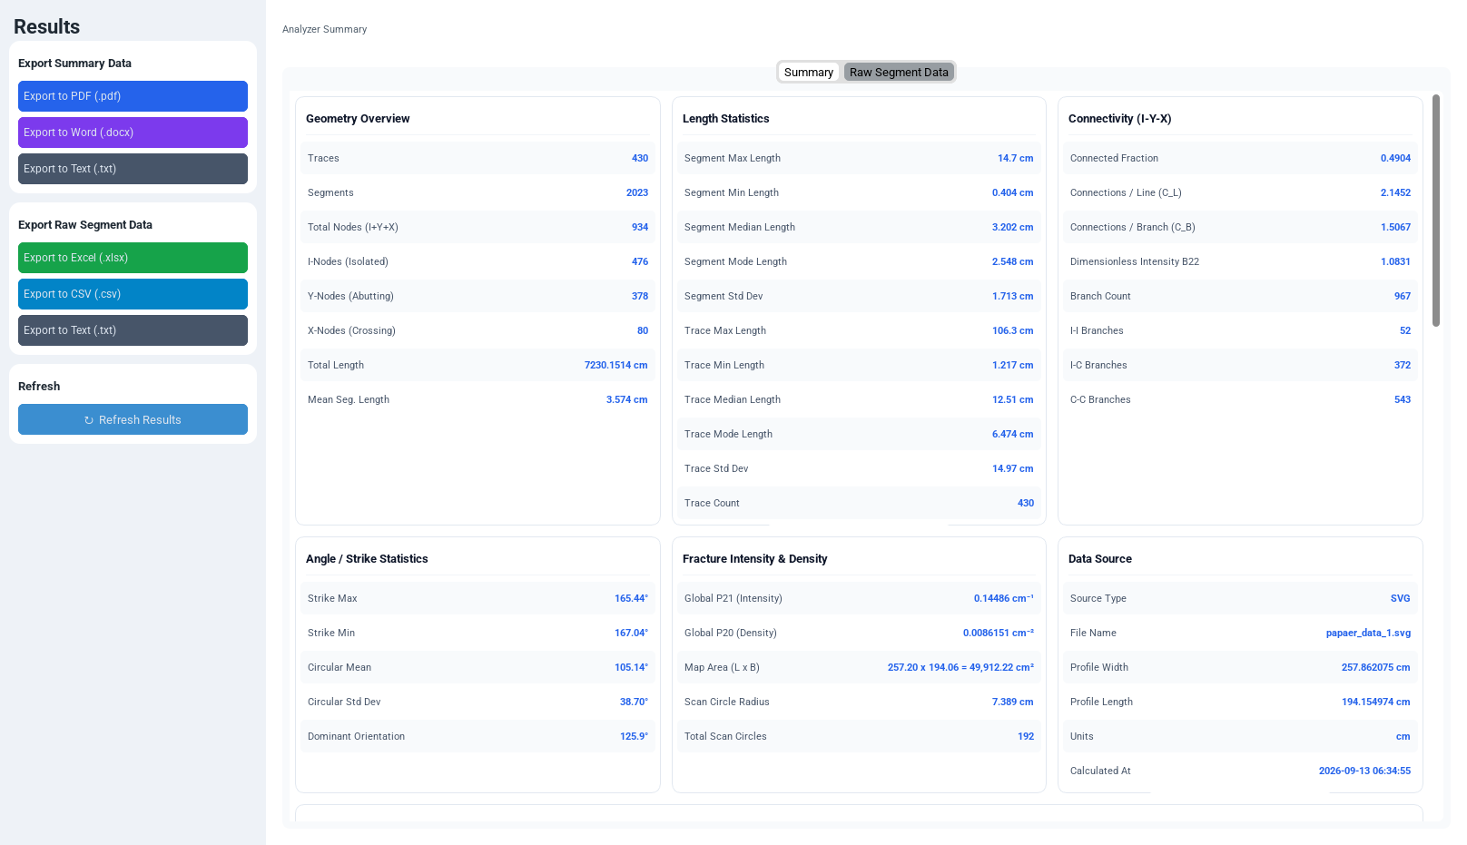The height and width of the screenshot is (845, 1467).
Task: Click the Trace Count value 430
Action: coord(1026,503)
